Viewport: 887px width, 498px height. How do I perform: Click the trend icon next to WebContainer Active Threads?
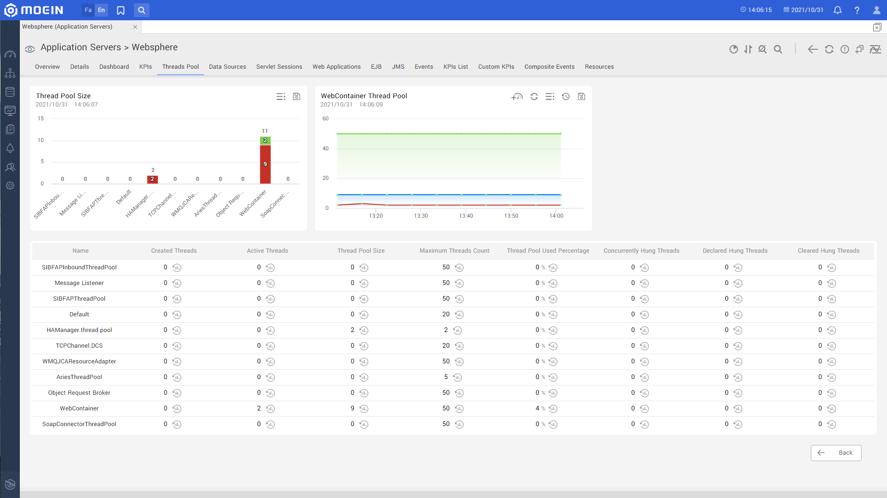(x=271, y=409)
